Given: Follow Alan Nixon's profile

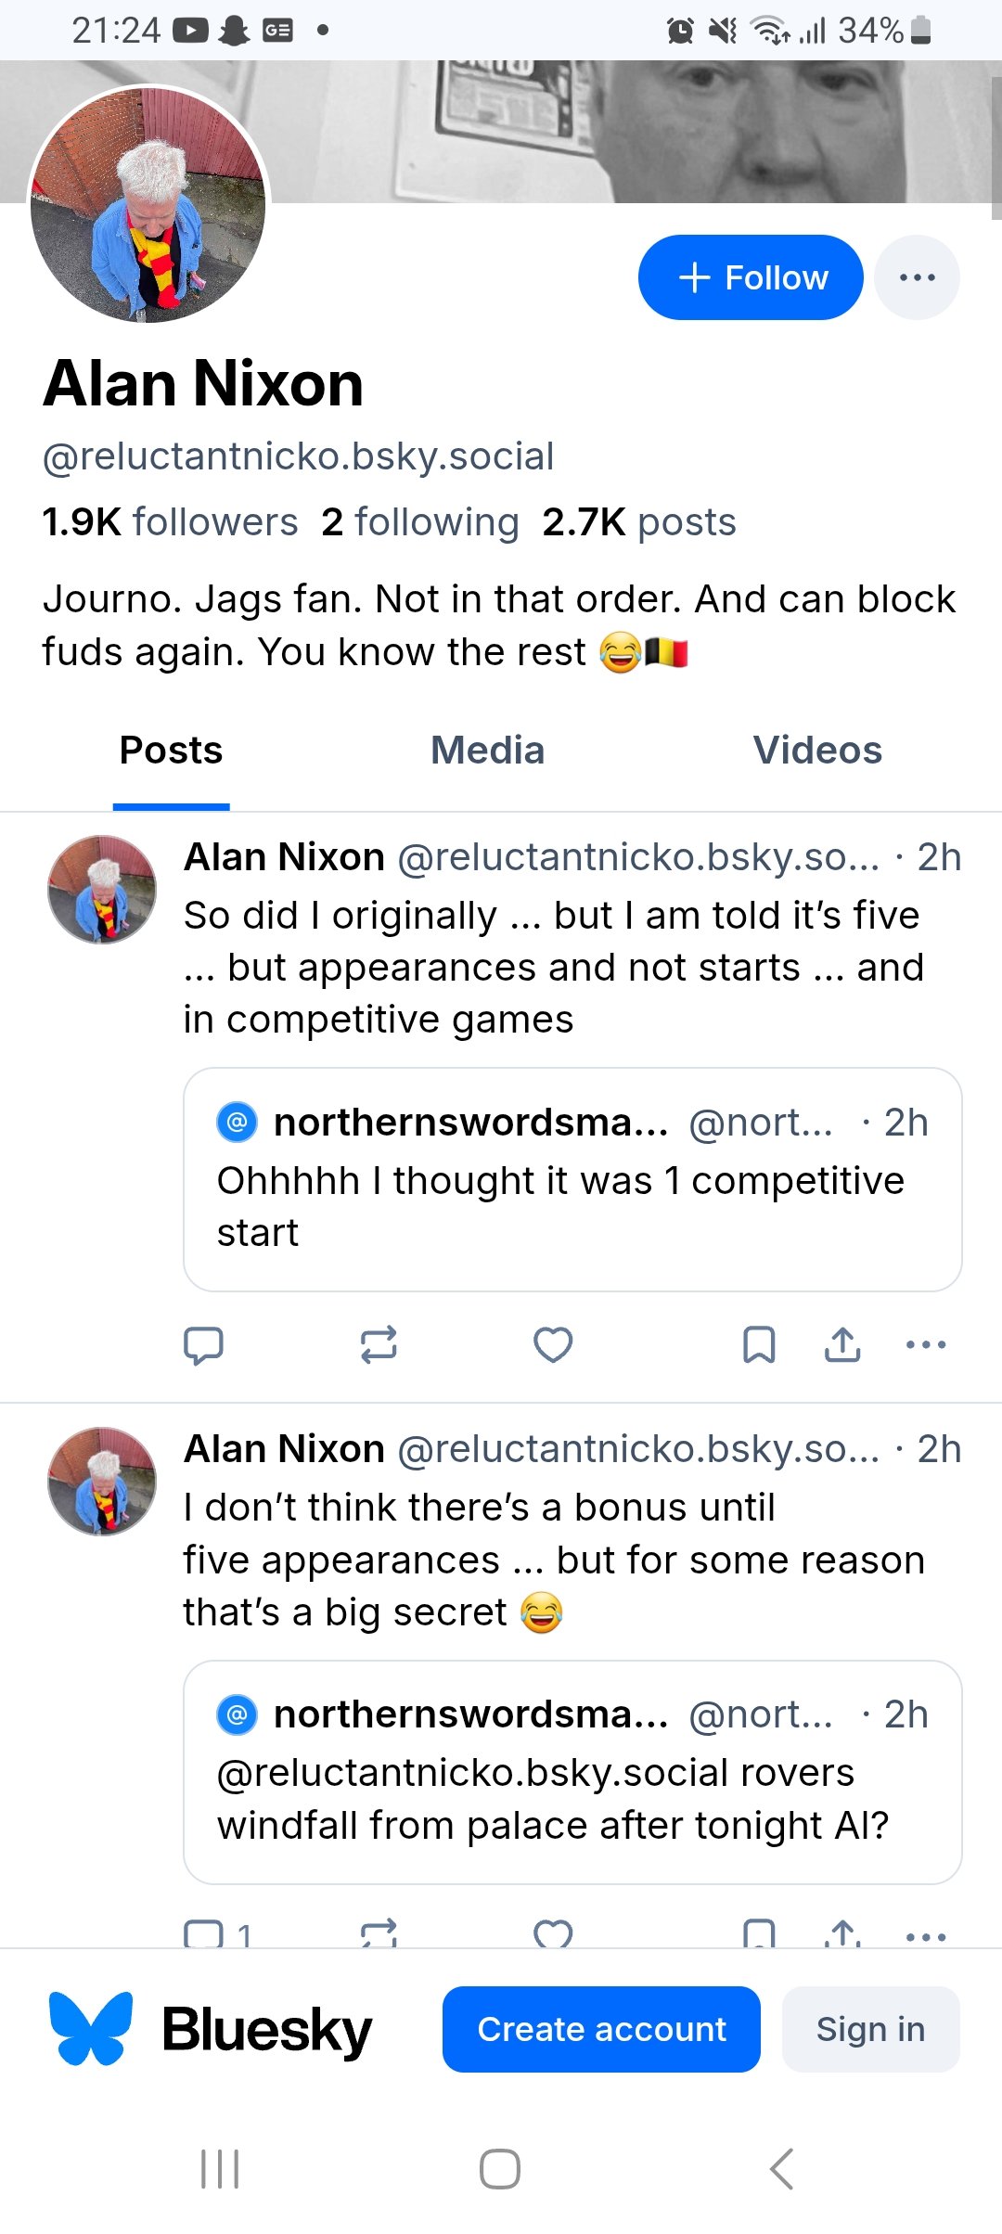Looking at the screenshot, I should click(x=751, y=277).
